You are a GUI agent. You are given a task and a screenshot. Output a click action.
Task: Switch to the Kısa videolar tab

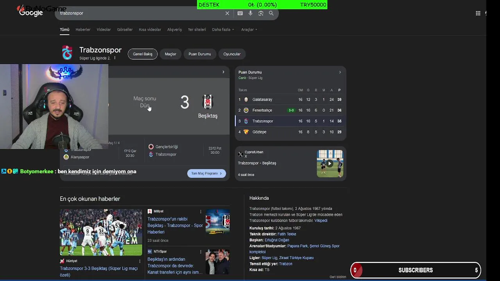(150, 30)
